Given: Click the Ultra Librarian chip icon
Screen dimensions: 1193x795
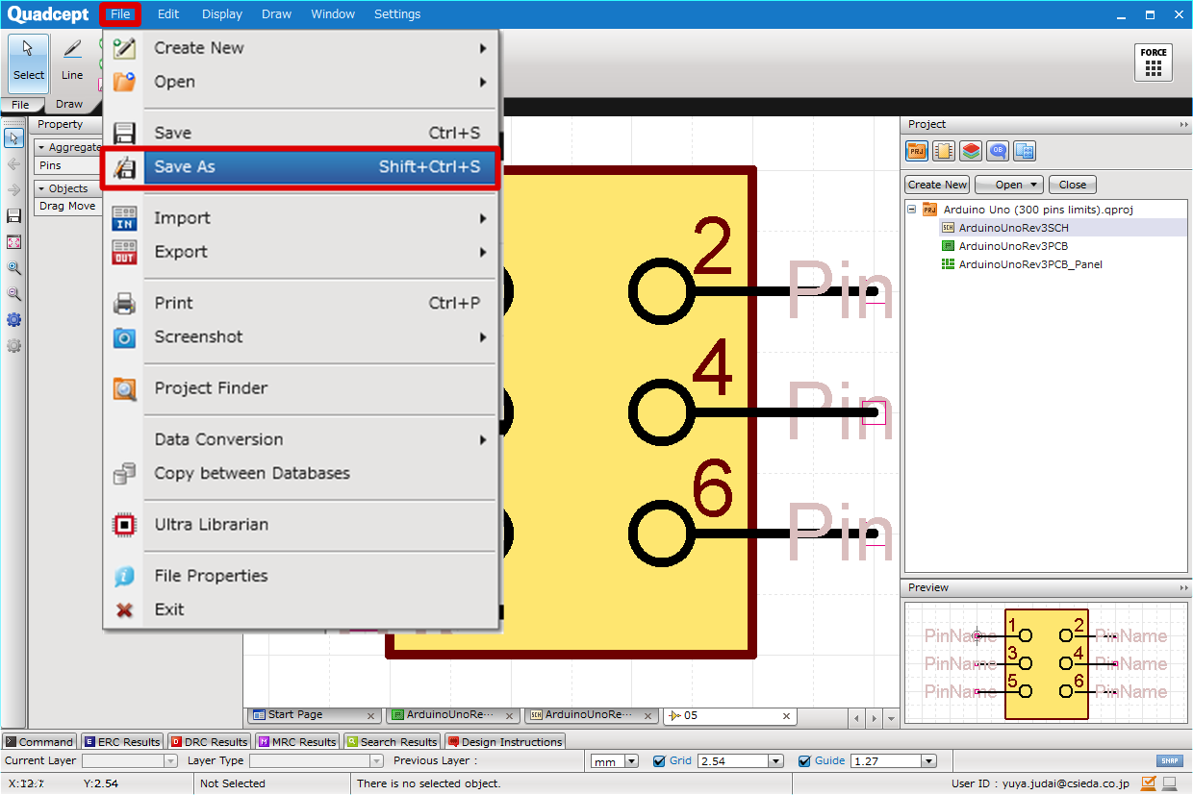Looking at the screenshot, I should pyautogui.click(x=124, y=525).
